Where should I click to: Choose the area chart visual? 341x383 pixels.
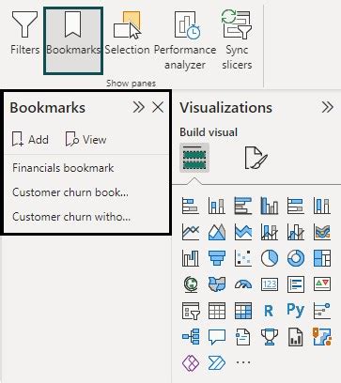[217, 232]
